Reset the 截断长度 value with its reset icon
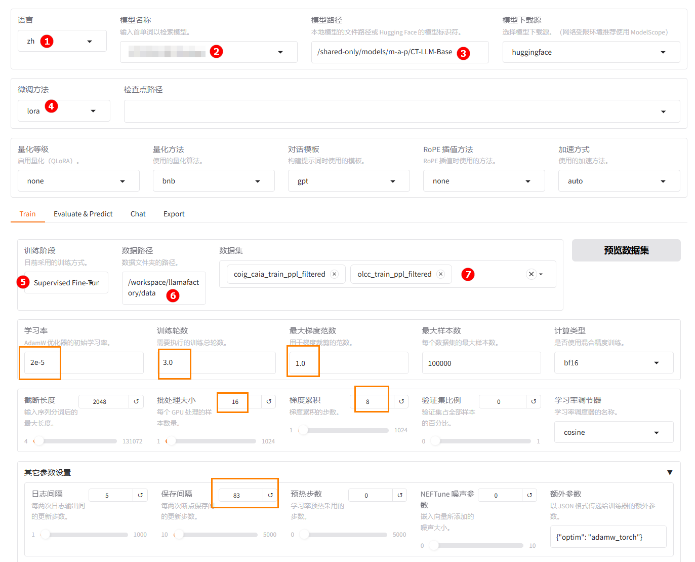 [136, 401]
